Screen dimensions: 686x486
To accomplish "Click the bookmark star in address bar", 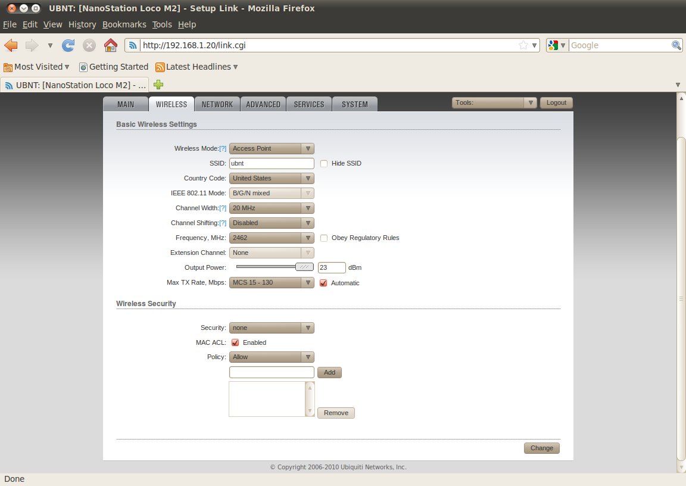I will pos(523,45).
